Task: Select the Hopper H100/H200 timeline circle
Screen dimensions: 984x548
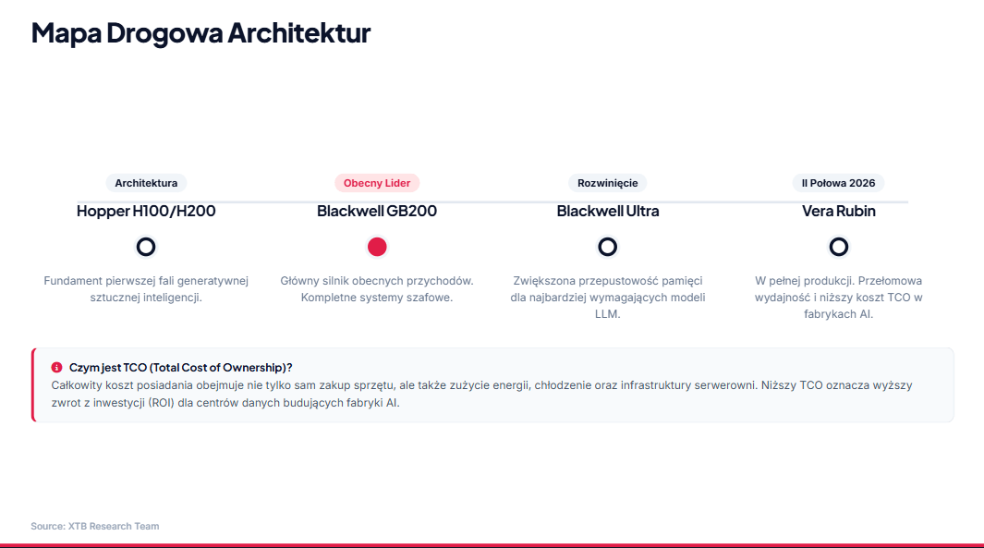Action: coord(146,247)
